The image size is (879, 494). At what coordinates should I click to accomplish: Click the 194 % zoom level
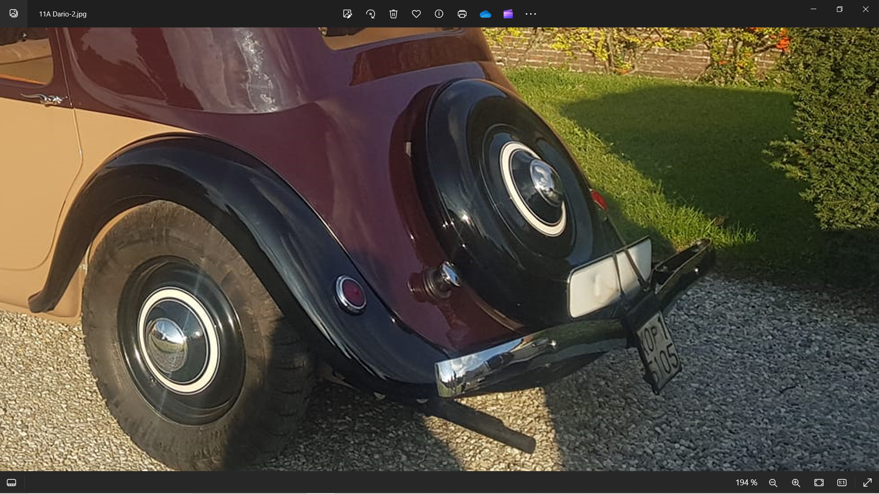coord(746,483)
